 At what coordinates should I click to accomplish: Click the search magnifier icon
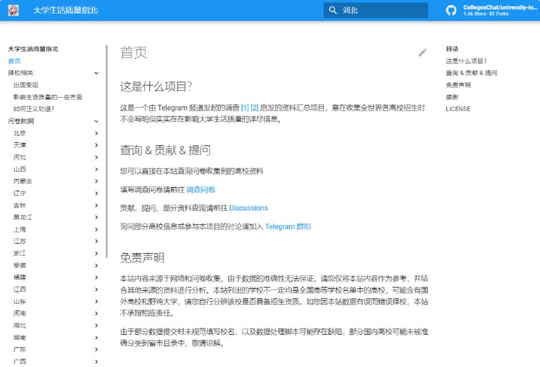coord(333,10)
